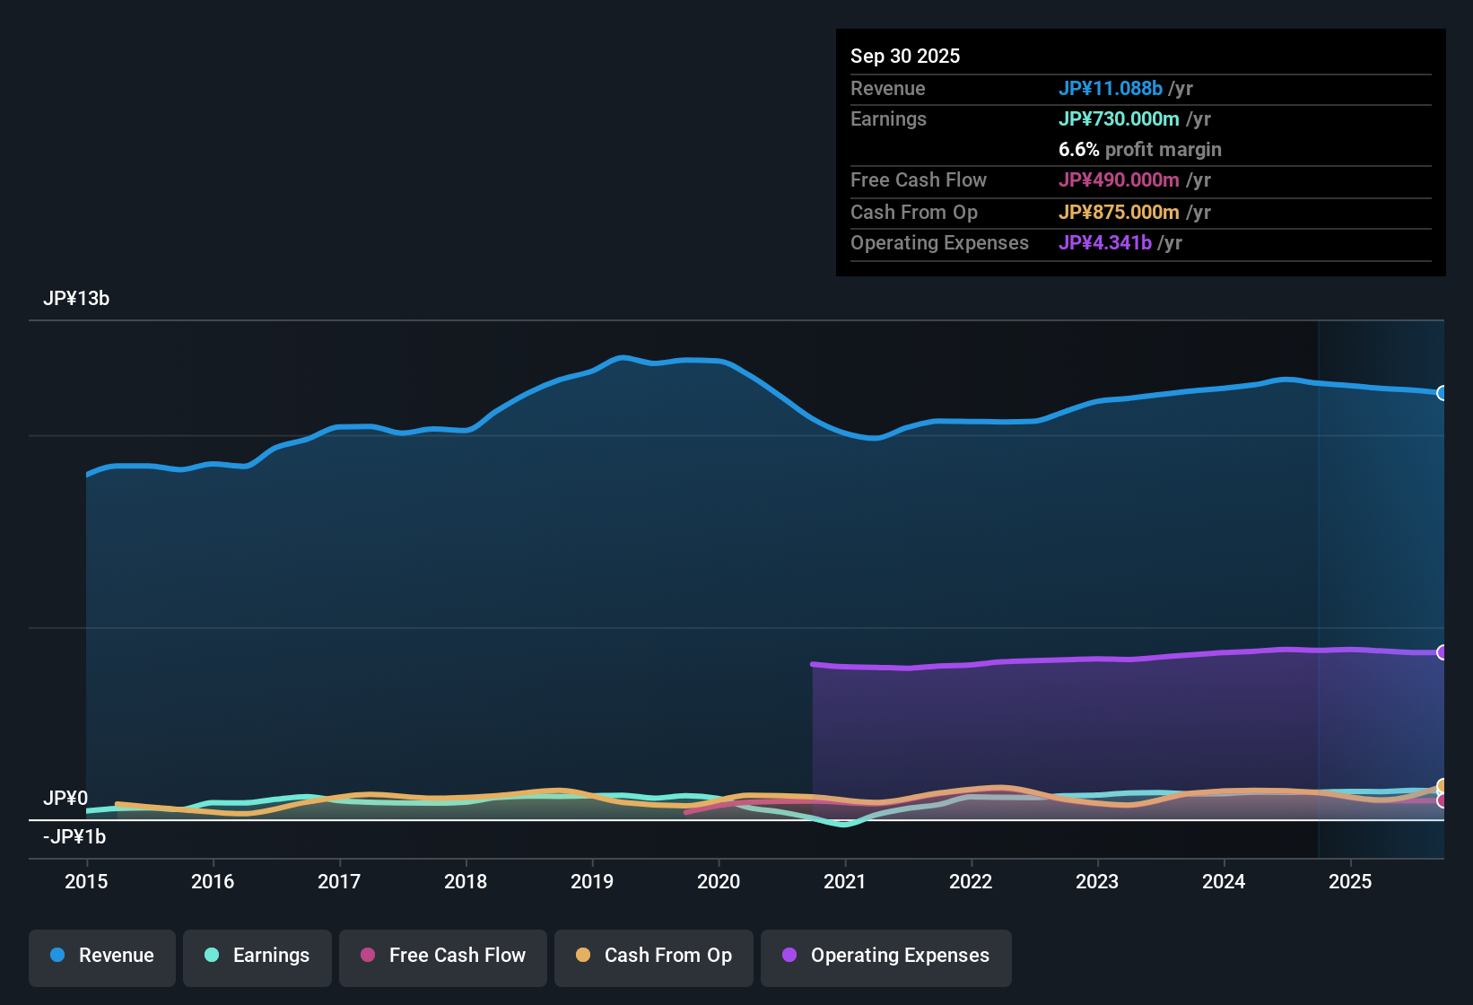Click the Earnings value JP¥730.000m
The height and width of the screenshot is (1005, 1473).
click(x=1120, y=118)
